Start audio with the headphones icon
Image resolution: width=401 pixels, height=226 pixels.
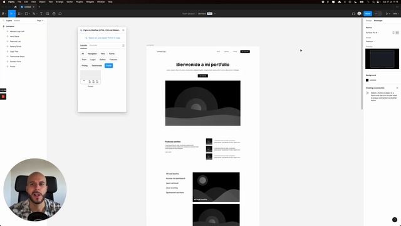tap(353, 14)
